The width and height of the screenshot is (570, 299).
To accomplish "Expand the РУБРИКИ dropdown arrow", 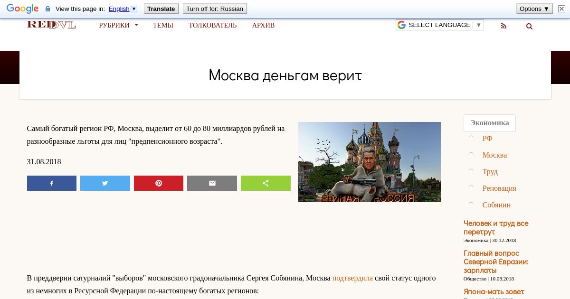I will click(136, 25).
